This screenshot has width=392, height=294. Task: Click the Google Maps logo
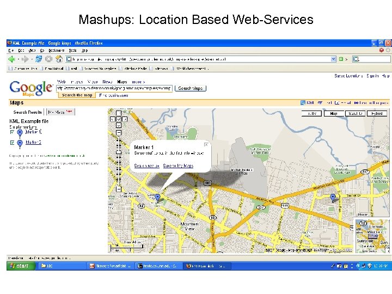31,89
